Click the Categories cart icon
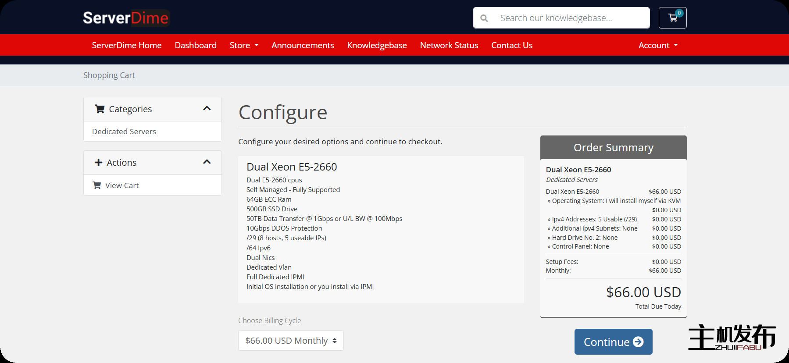Image resolution: width=789 pixels, height=363 pixels. 100,109
